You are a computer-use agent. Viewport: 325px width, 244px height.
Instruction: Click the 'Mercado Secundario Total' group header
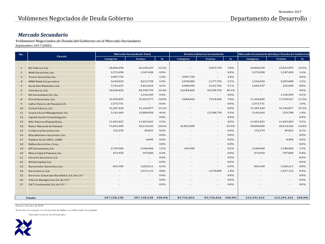(x=132, y=54)
